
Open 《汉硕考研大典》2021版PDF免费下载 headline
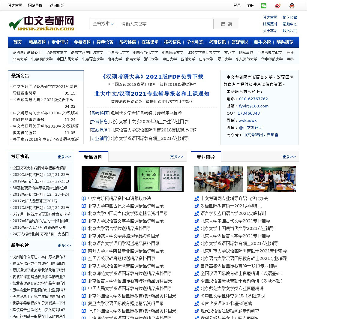(152, 77)
